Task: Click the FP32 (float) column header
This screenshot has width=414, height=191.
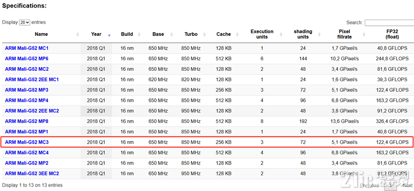Action: [392, 34]
